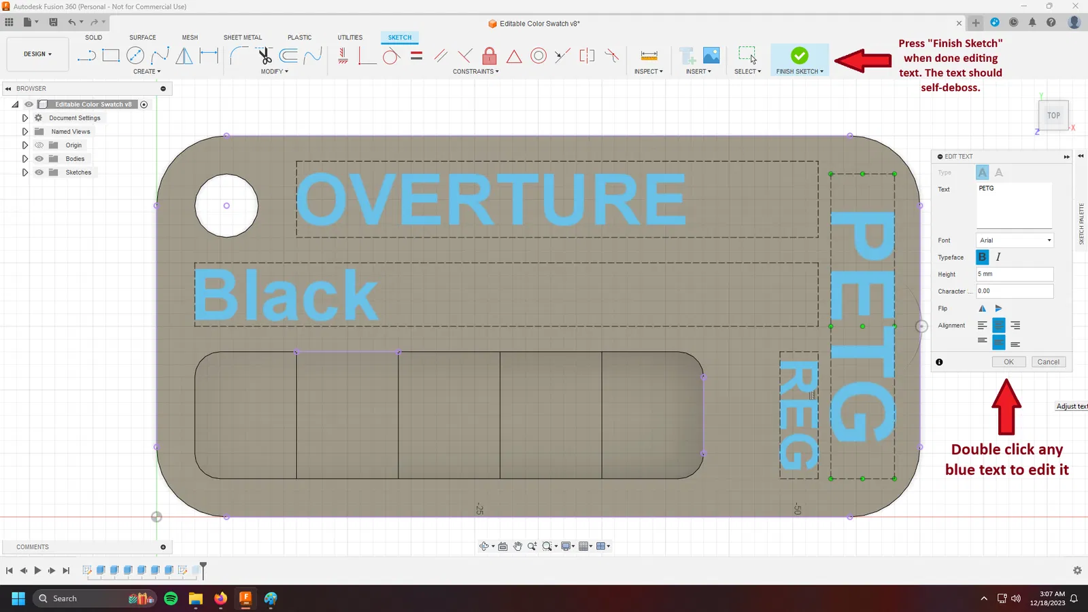Click the green Finish Sketch checkmark
Screen dimensions: 1088x612
click(x=800, y=55)
